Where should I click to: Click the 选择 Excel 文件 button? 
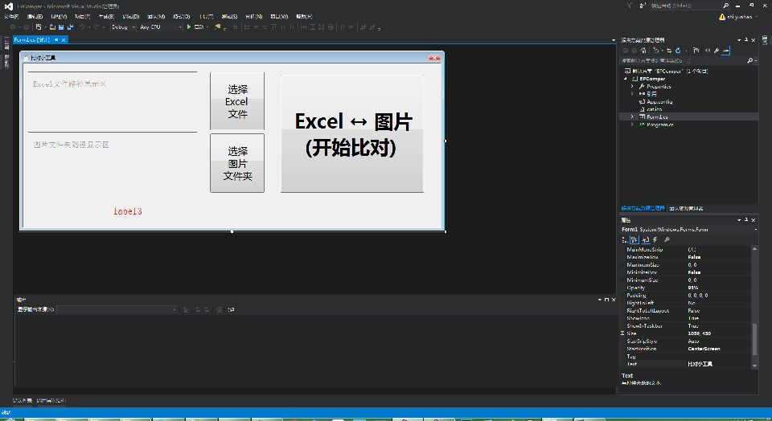236,101
